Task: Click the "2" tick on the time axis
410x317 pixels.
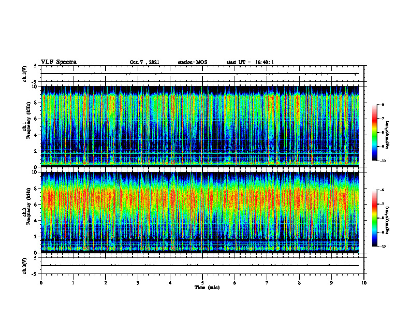Action: 106,283
